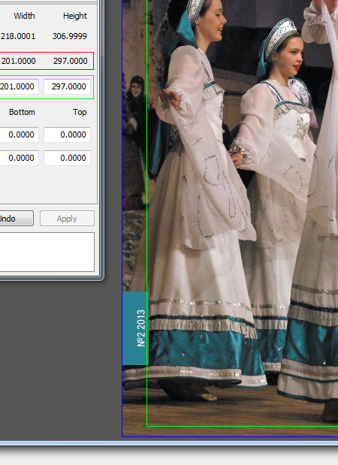Select the Height column header
Screen dimensions: 338x465
coord(74,16)
